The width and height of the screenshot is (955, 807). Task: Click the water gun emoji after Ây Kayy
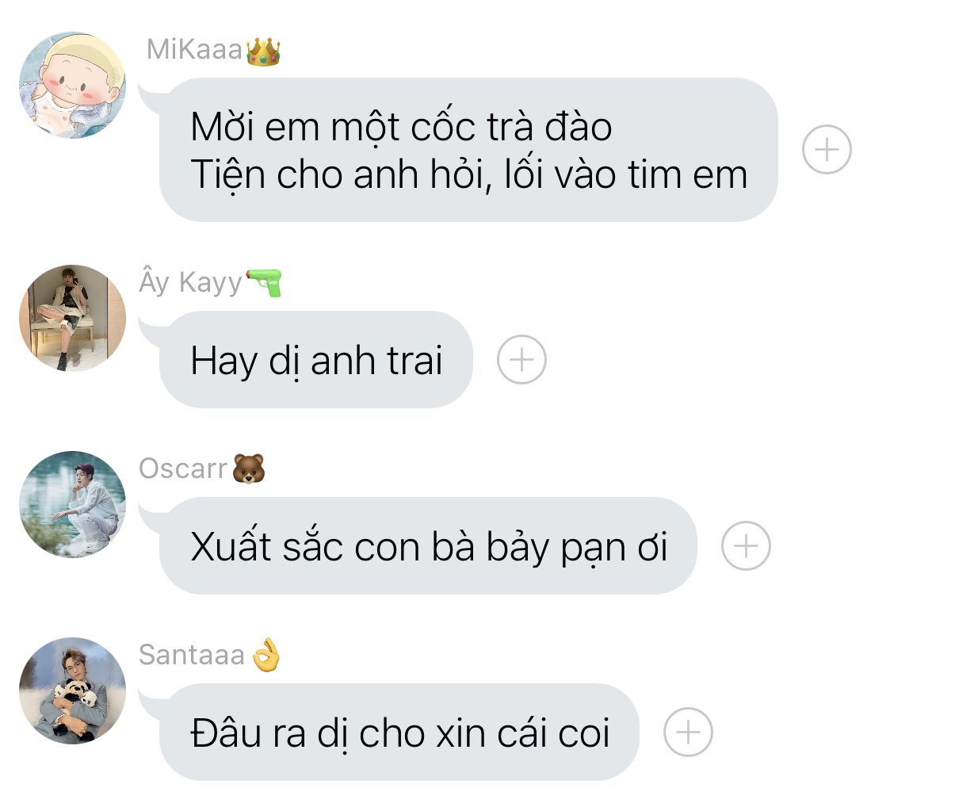pyautogui.click(x=264, y=282)
